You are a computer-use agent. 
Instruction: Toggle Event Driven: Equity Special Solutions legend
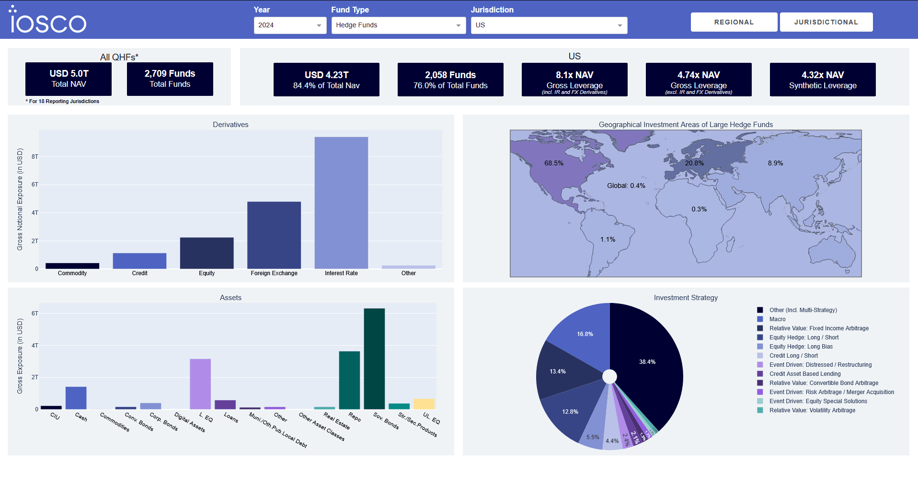812,401
